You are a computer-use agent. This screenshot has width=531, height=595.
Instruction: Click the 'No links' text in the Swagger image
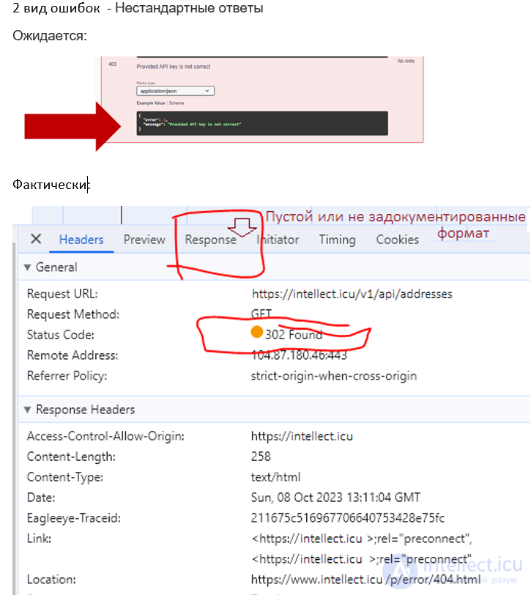point(406,61)
